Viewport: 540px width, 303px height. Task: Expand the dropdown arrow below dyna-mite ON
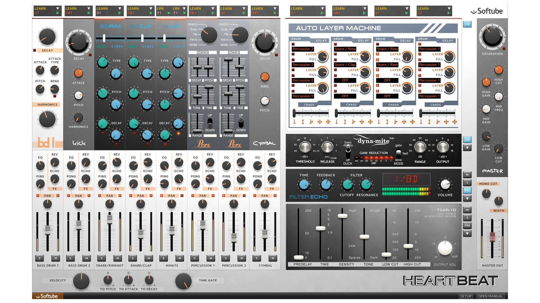[x=467, y=148]
